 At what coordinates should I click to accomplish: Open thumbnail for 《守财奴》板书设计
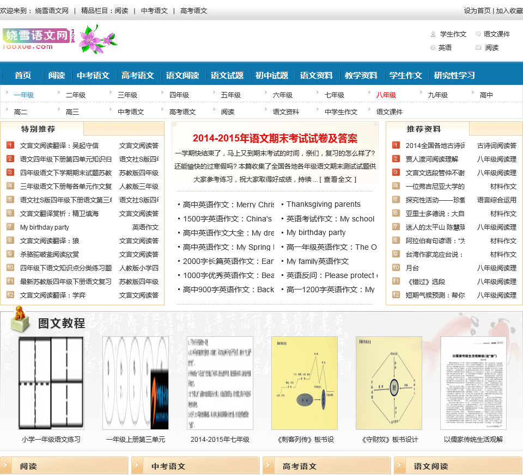[388, 383]
